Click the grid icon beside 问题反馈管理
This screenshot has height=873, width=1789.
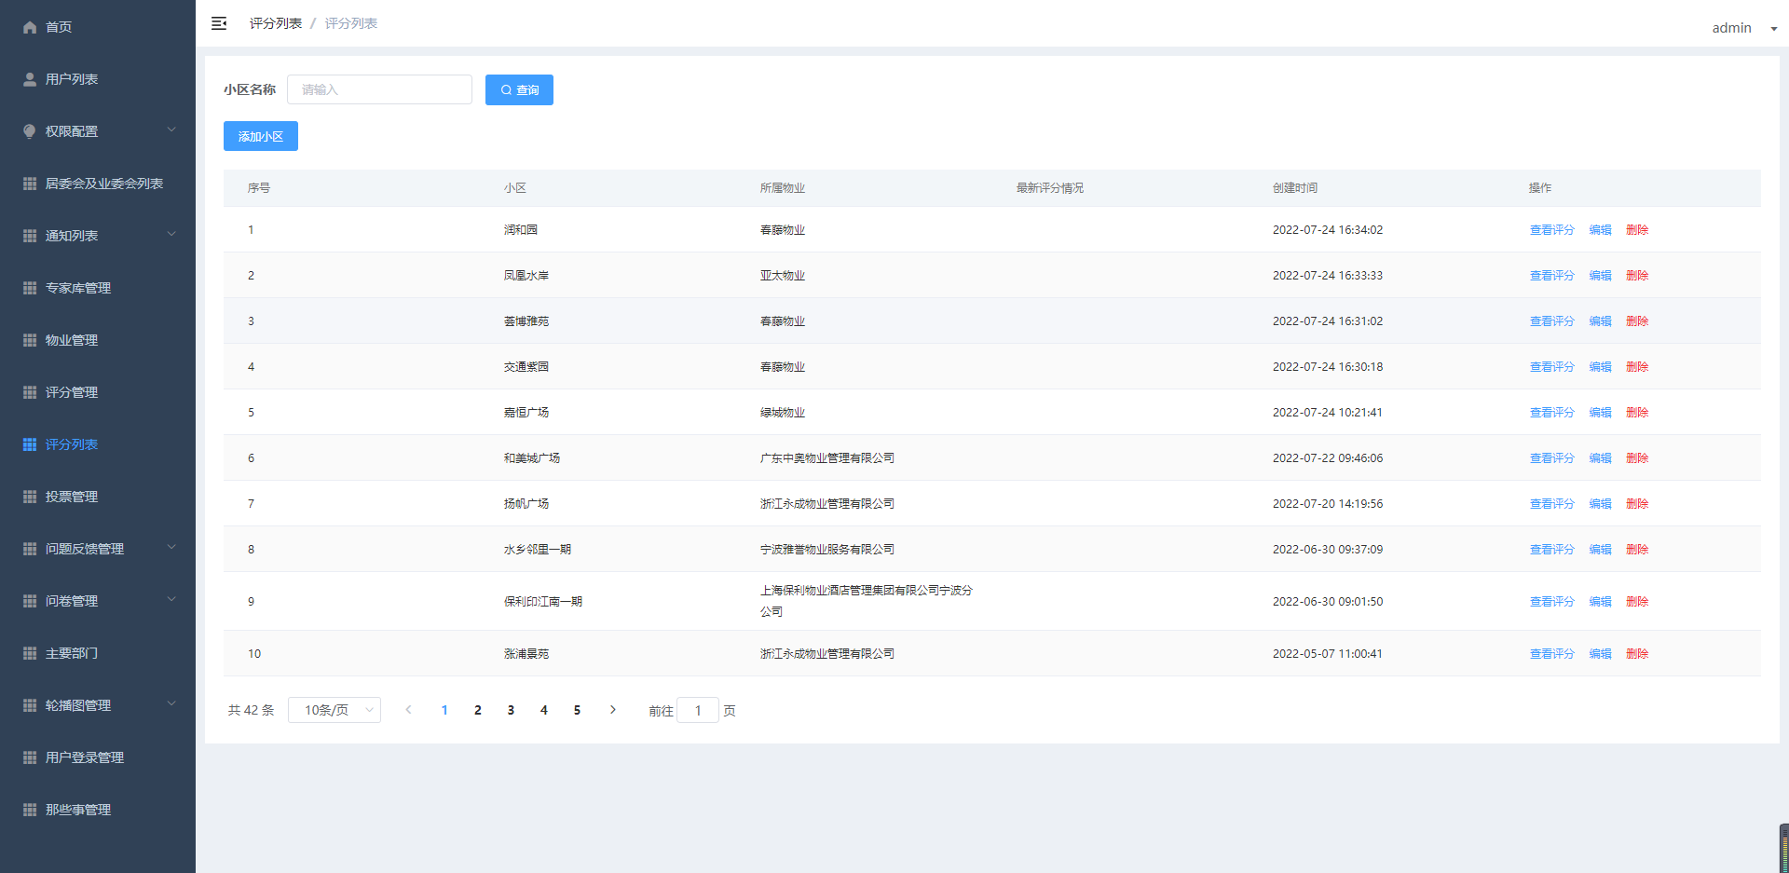click(x=30, y=549)
